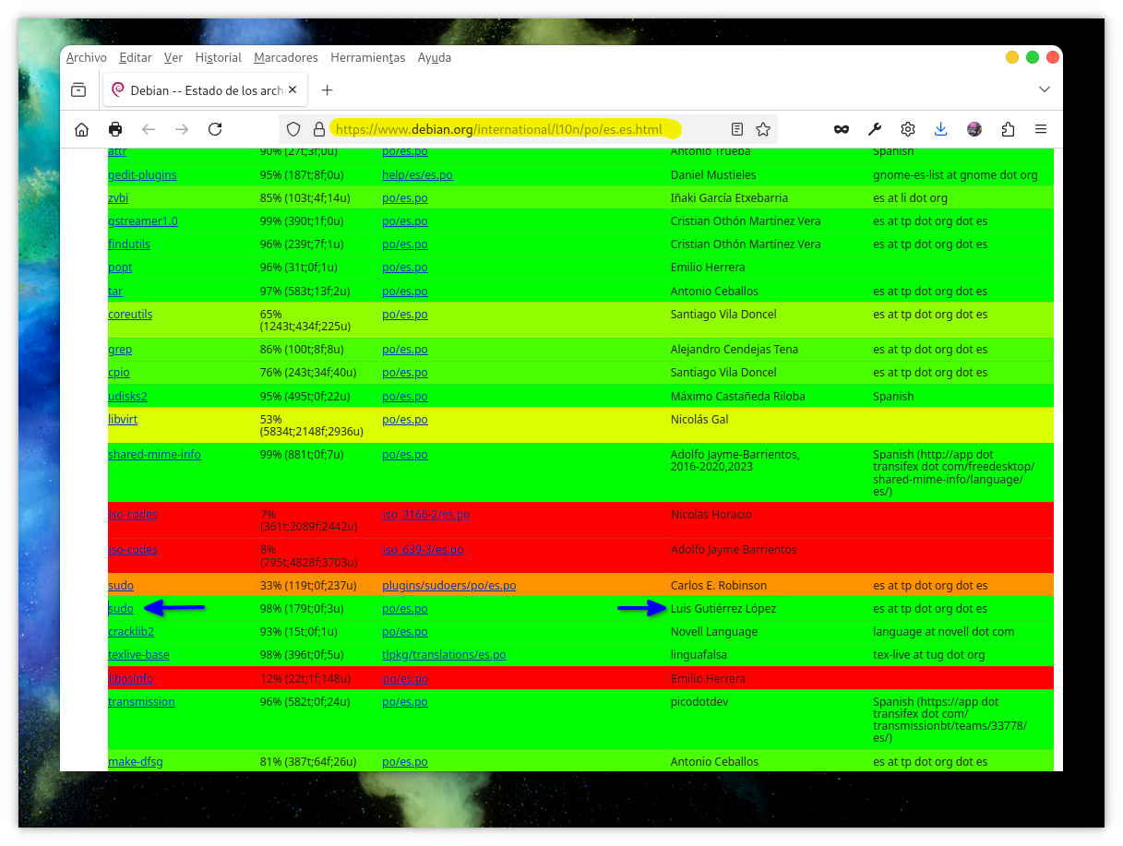Go back to the previous page

(149, 129)
